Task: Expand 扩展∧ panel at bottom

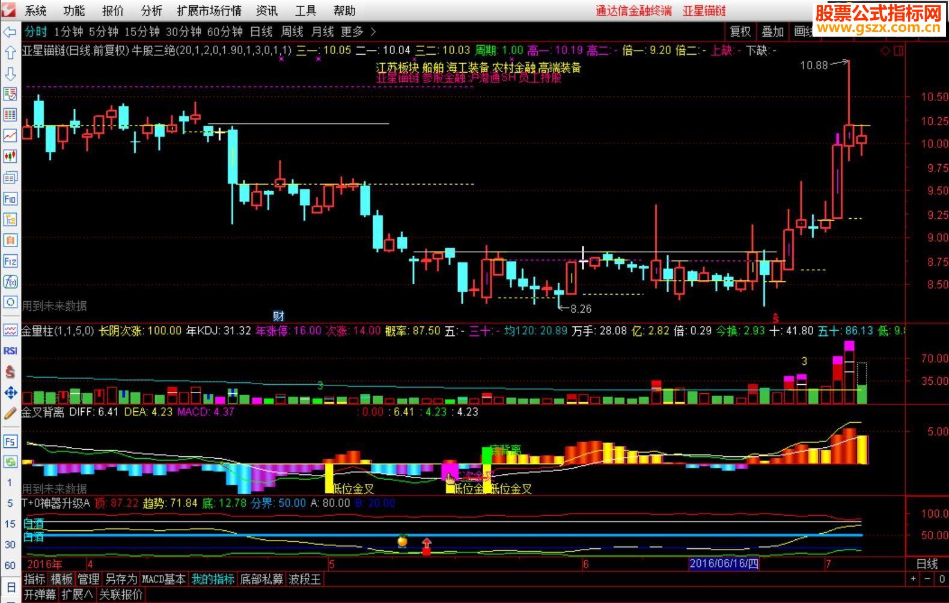Action: click(77, 595)
